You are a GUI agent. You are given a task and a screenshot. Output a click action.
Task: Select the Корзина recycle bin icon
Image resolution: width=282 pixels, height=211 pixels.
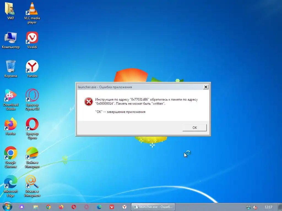pos(11,69)
